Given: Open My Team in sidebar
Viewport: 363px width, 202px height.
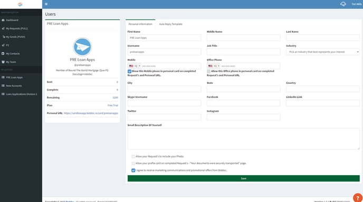Looking at the screenshot, I should 11,62.
